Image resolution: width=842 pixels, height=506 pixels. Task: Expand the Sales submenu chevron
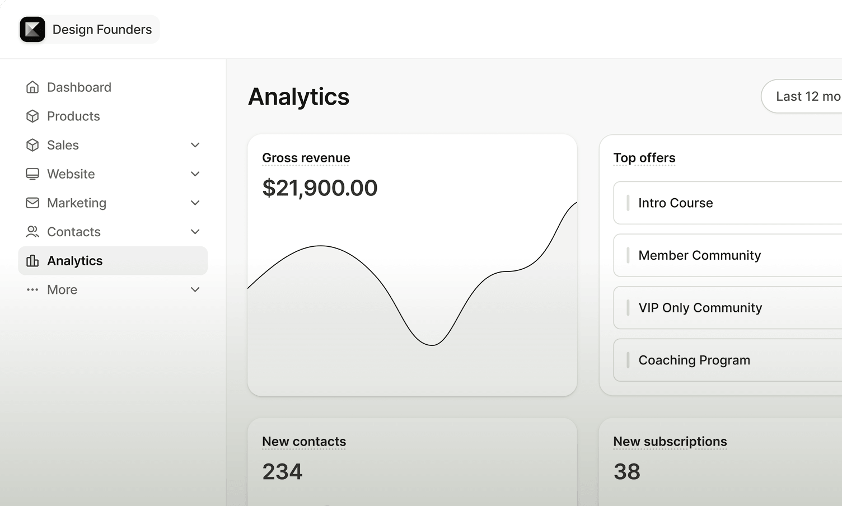(x=195, y=145)
